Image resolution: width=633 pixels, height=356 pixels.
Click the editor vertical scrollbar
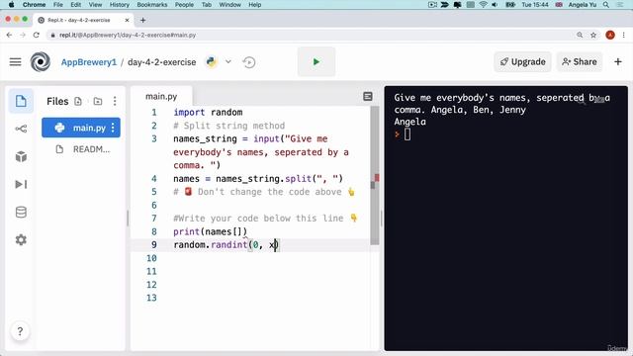point(374,176)
